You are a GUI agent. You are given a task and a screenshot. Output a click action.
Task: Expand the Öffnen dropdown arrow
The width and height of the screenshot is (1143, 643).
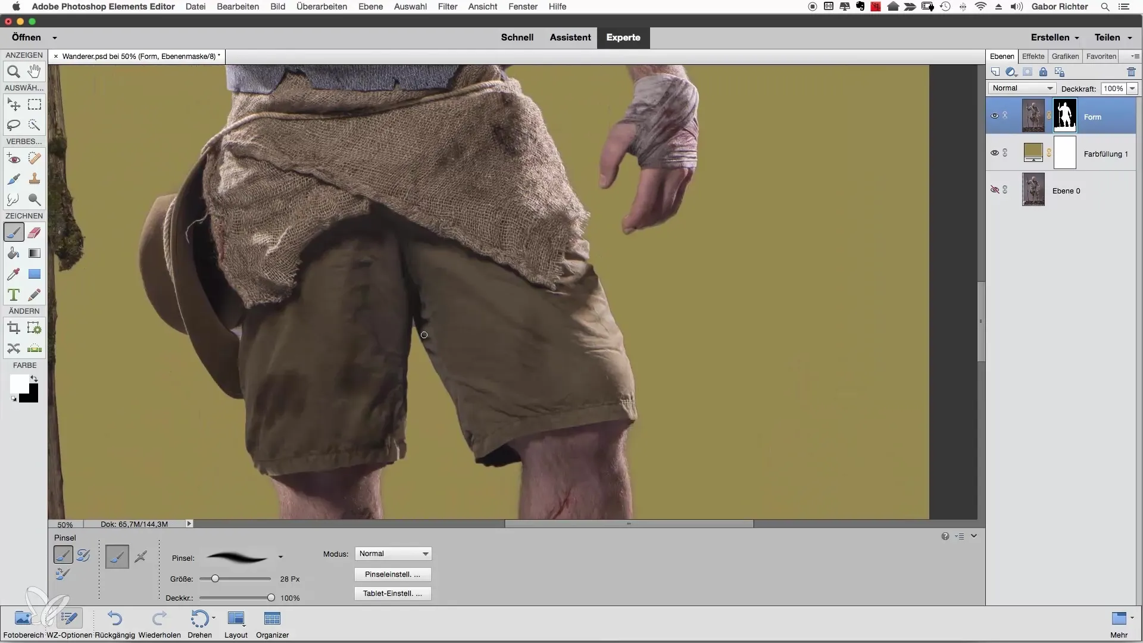[x=55, y=38]
